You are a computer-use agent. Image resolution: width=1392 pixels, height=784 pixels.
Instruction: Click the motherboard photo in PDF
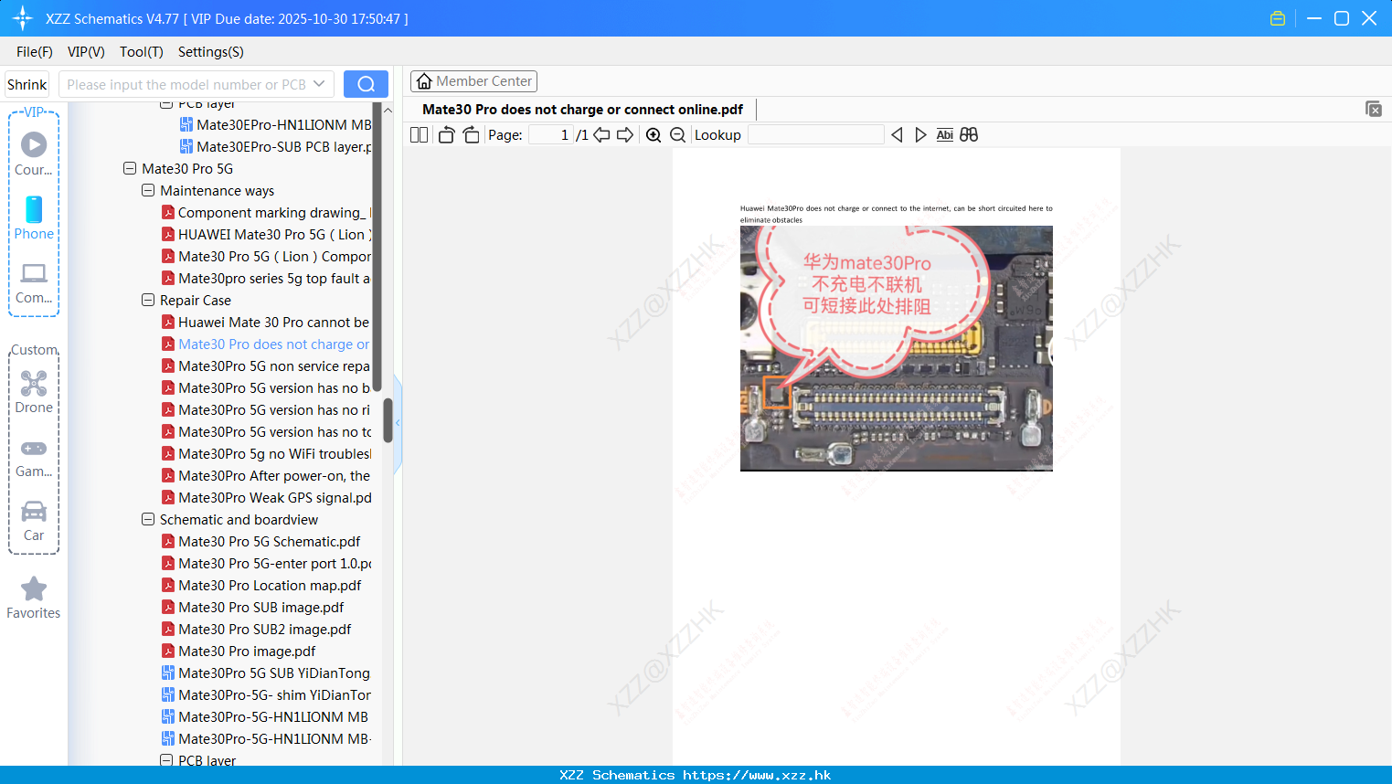tap(896, 348)
